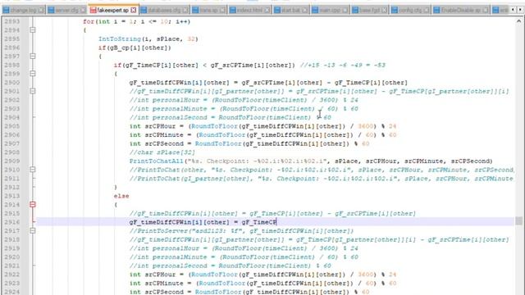
Task: Close the fakeexpert.sp tab with its red X
Action: point(133,10)
